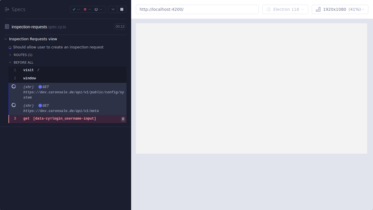Viewport: 373px width, 210px height.
Task: Click the viewport size ruler icon
Action: (x=318, y=9)
